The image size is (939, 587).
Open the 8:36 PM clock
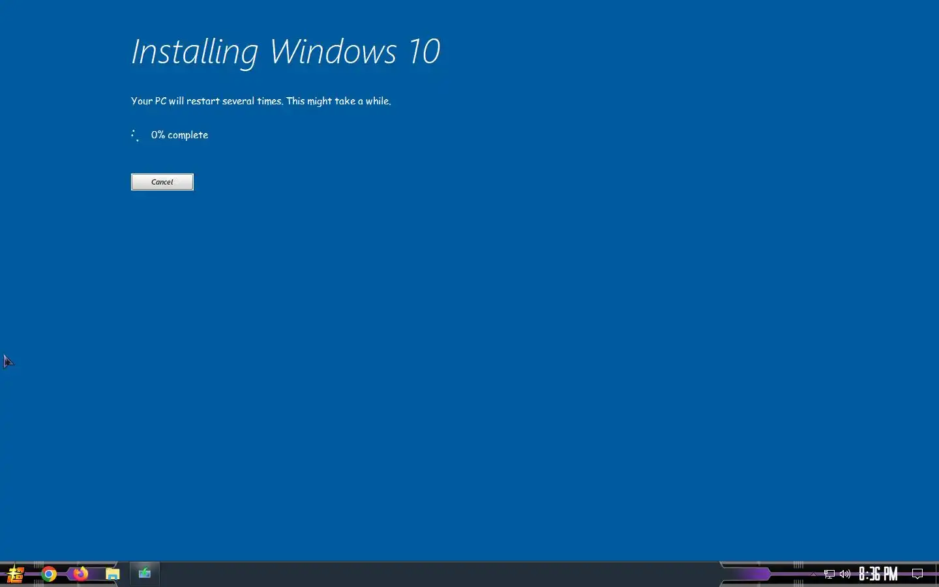pyautogui.click(x=878, y=574)
